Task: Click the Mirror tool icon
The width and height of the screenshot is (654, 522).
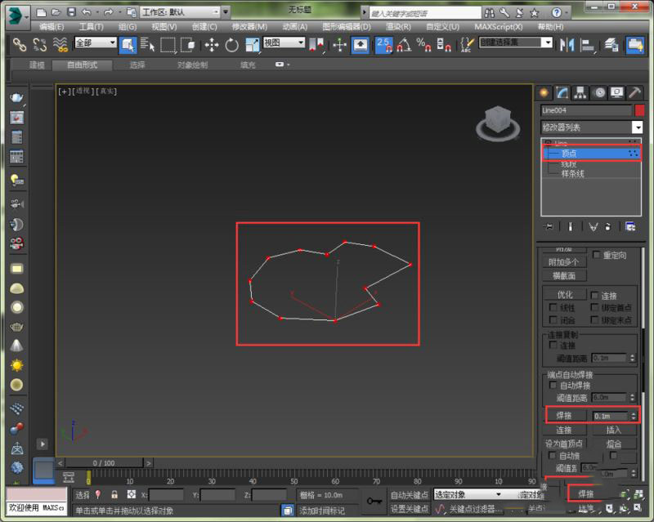Action: click(x=567, y=45)
